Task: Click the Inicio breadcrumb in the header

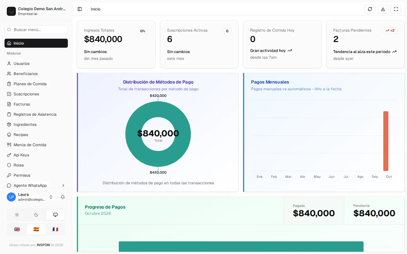Action: [x=96, y=9]
